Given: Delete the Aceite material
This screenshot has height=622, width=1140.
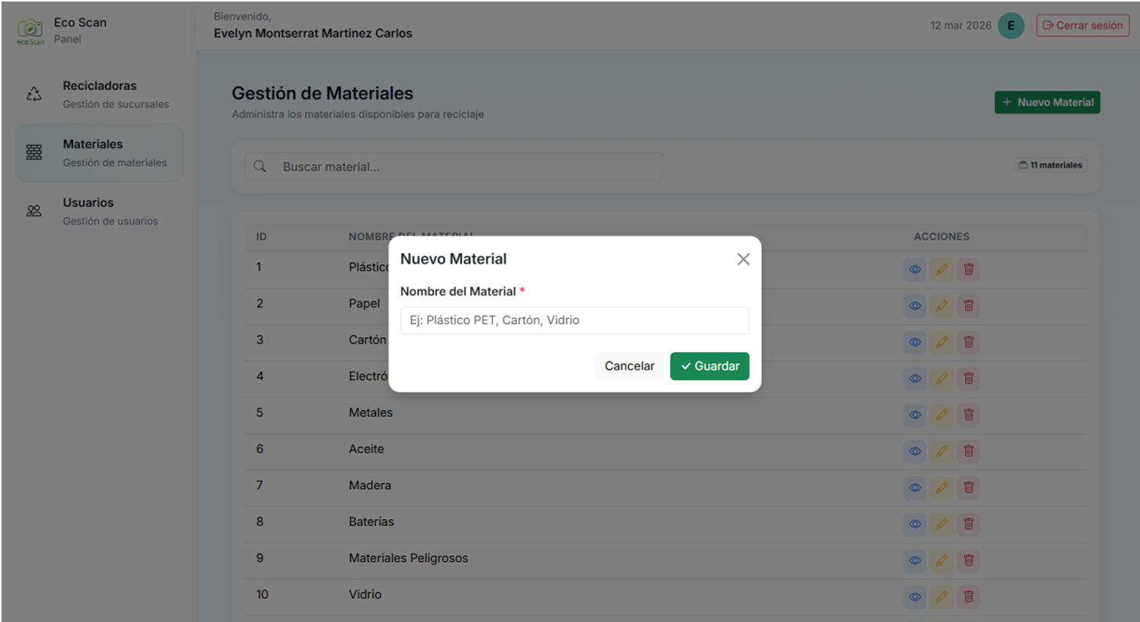Looking at the screenshot, I should pos(968,451).
